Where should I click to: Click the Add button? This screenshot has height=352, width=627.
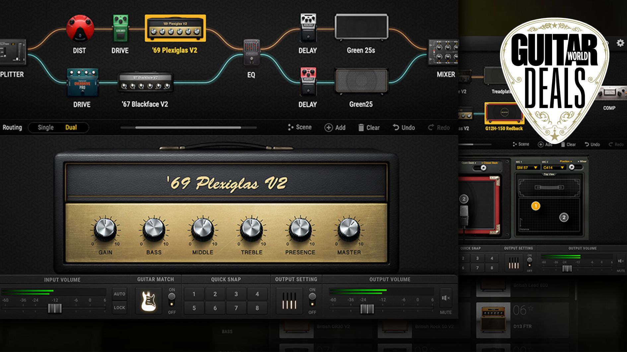pos(335,127)
